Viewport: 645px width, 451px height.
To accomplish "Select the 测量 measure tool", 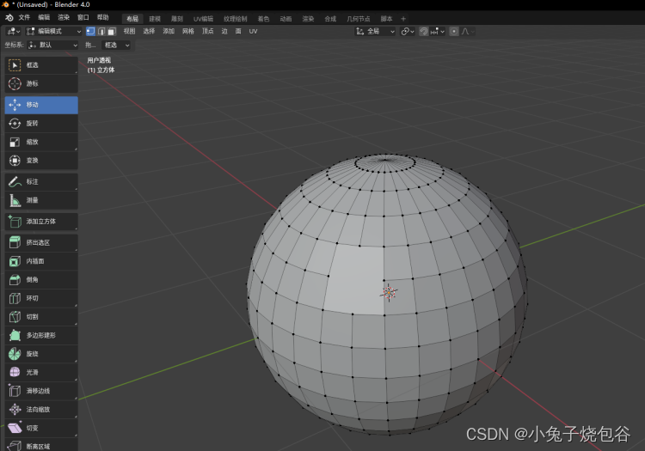I will 41,200.
